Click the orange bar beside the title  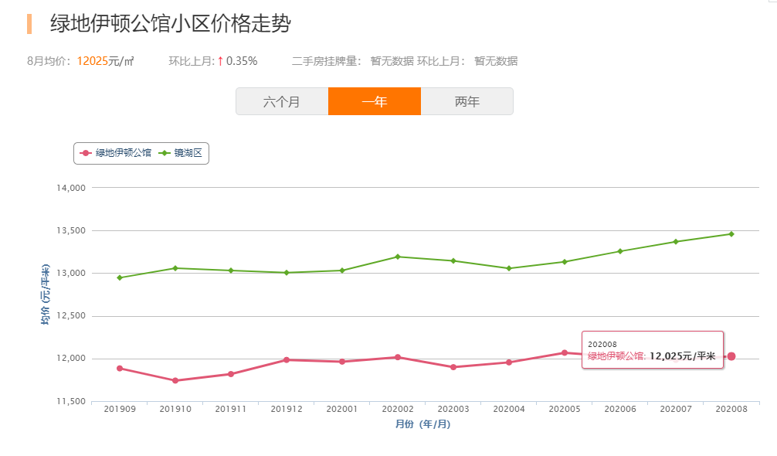point(29,24)
